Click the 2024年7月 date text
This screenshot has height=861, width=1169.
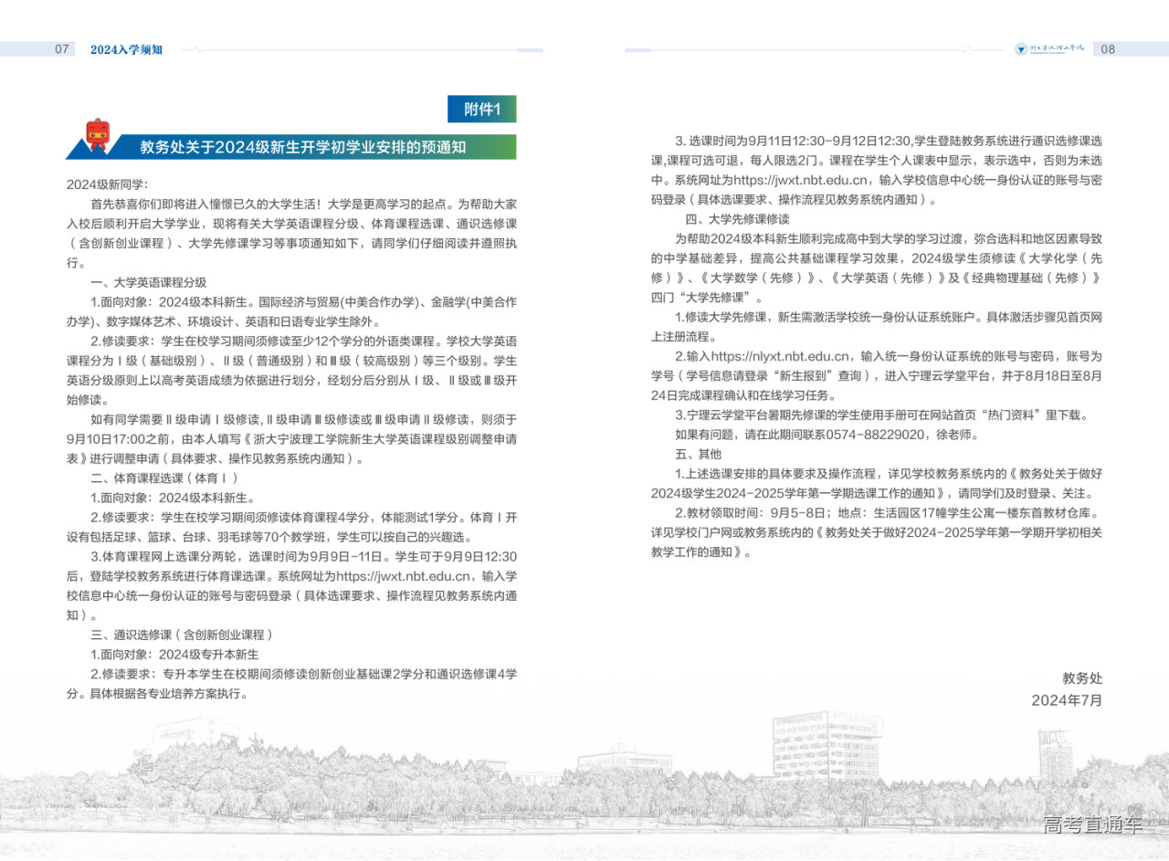[x=1067, y=700]
